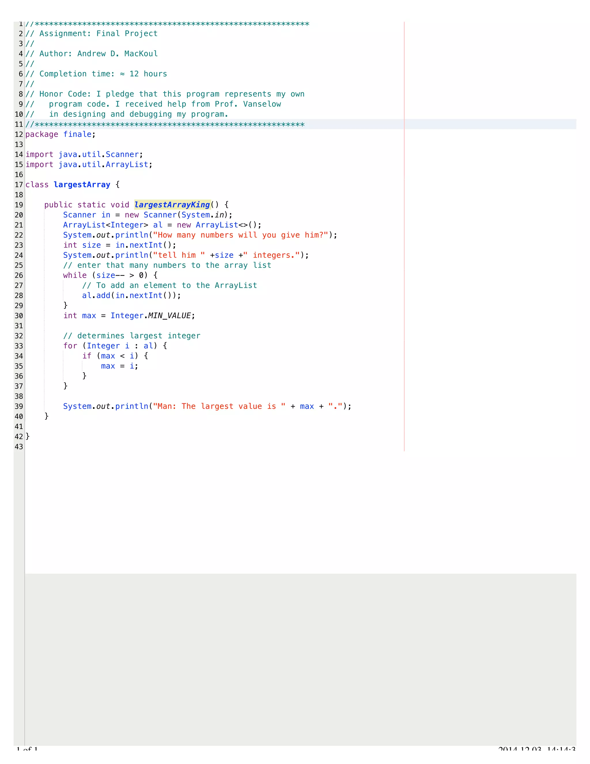Click line number 26 in the gutter
Image resolution: width=590 pixels, height=764 pixels.
(19, 275)
